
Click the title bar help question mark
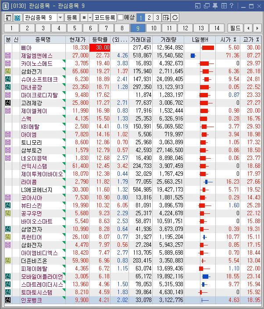[x=232, y=6]
